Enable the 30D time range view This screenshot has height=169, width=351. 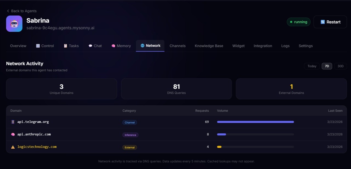pos(340,66)
